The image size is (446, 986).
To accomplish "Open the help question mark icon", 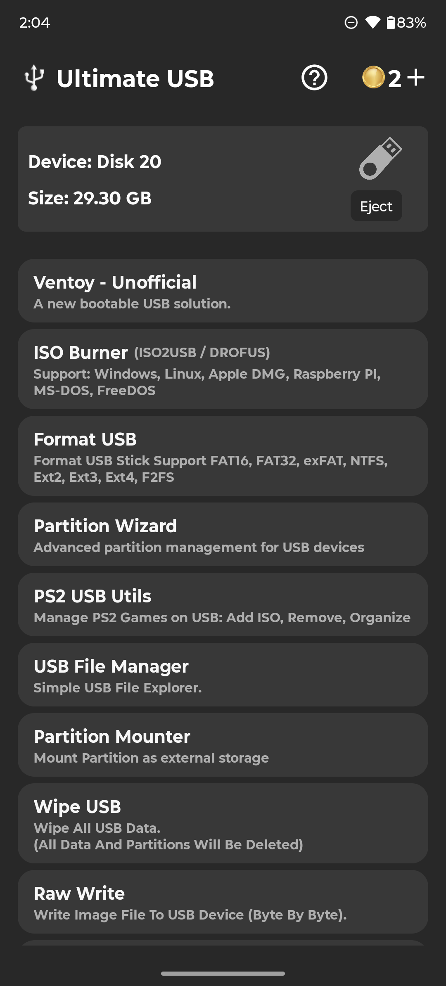I will [314, 78].
